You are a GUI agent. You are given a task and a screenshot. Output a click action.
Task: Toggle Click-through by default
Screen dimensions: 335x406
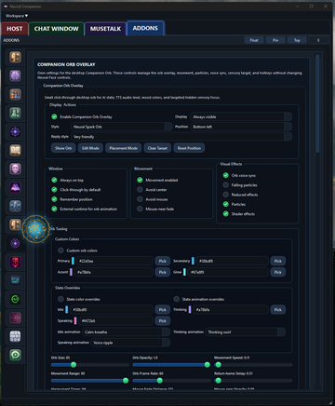54,190
